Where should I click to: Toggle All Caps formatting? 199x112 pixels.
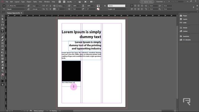click(44, 6)
